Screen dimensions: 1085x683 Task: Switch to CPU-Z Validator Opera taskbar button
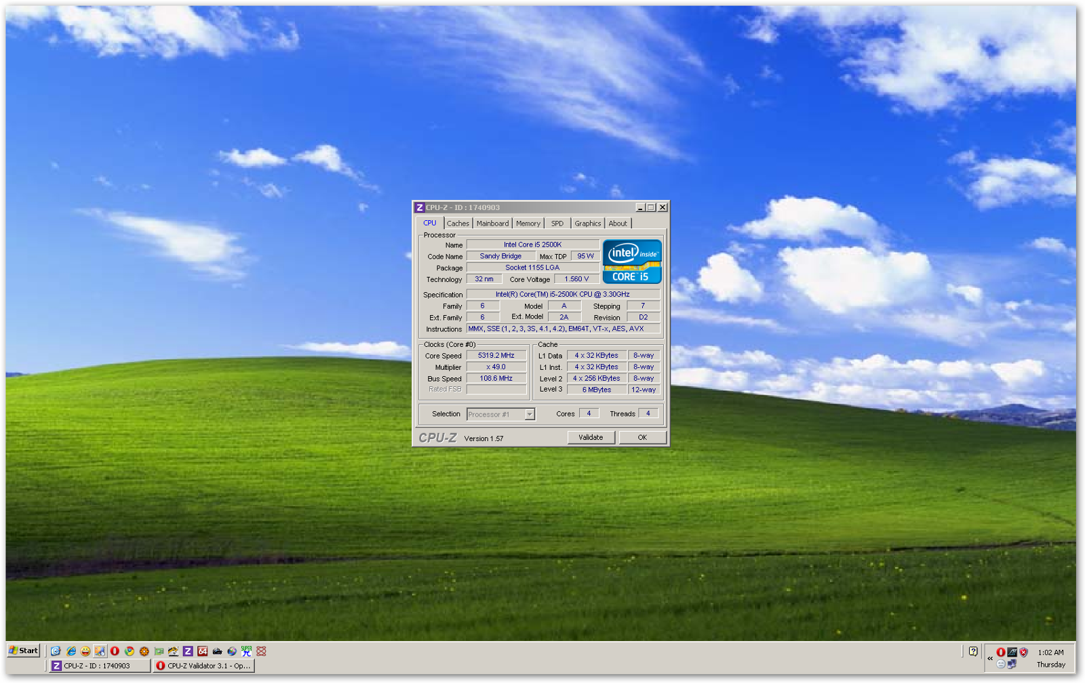pyautogui.click(x=204, y=666)
